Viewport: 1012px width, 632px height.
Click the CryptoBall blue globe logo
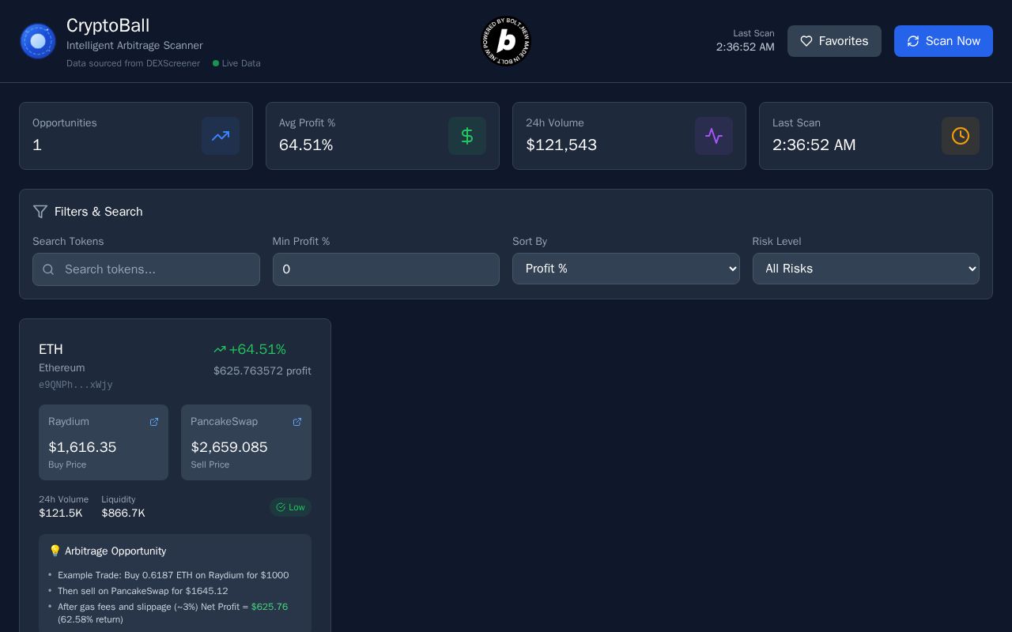[x=38, y=41]
